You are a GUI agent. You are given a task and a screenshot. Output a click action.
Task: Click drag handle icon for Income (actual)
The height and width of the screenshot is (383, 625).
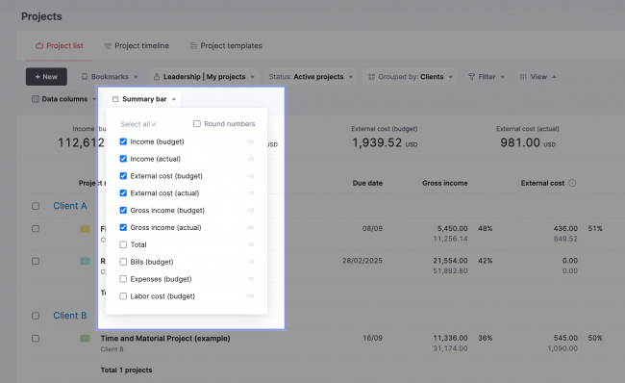pyautogui.click(x=251, y=159)
